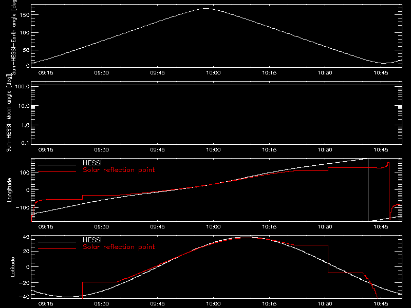The height and width of the screenshot is (308, 411).
Task: Click the 10.0 tick label on Moon angle plot
Action: click(x=24, y=106)
